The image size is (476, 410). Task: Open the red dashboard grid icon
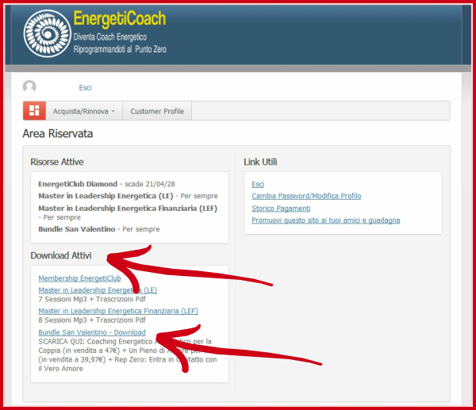click(x=34, y=111)
